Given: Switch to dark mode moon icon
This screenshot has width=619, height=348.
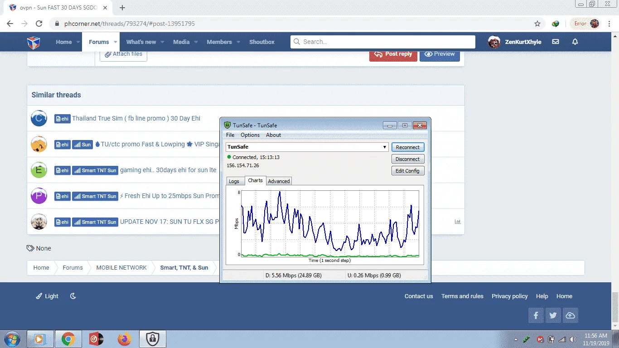Looking at the screenshot, I should coord(73,296).
